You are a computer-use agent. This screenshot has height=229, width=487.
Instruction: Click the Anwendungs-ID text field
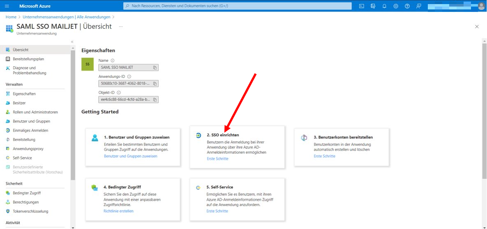(x=128, y=84)
